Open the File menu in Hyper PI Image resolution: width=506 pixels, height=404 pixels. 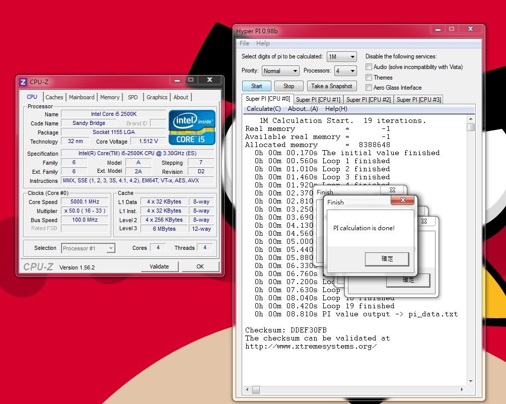coord(244,43)
